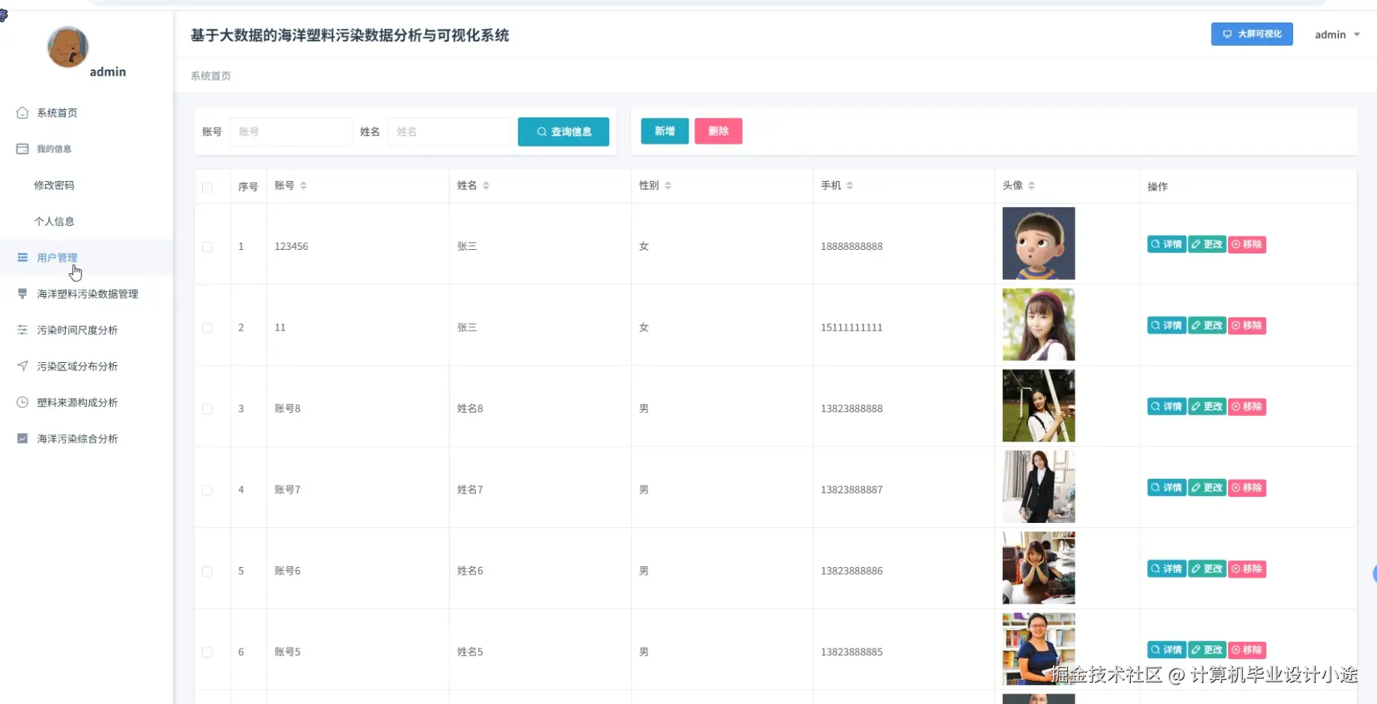The width and height of the screenshot is (1377, 704).
Task: Check the box for account 11
Action: 207,328
